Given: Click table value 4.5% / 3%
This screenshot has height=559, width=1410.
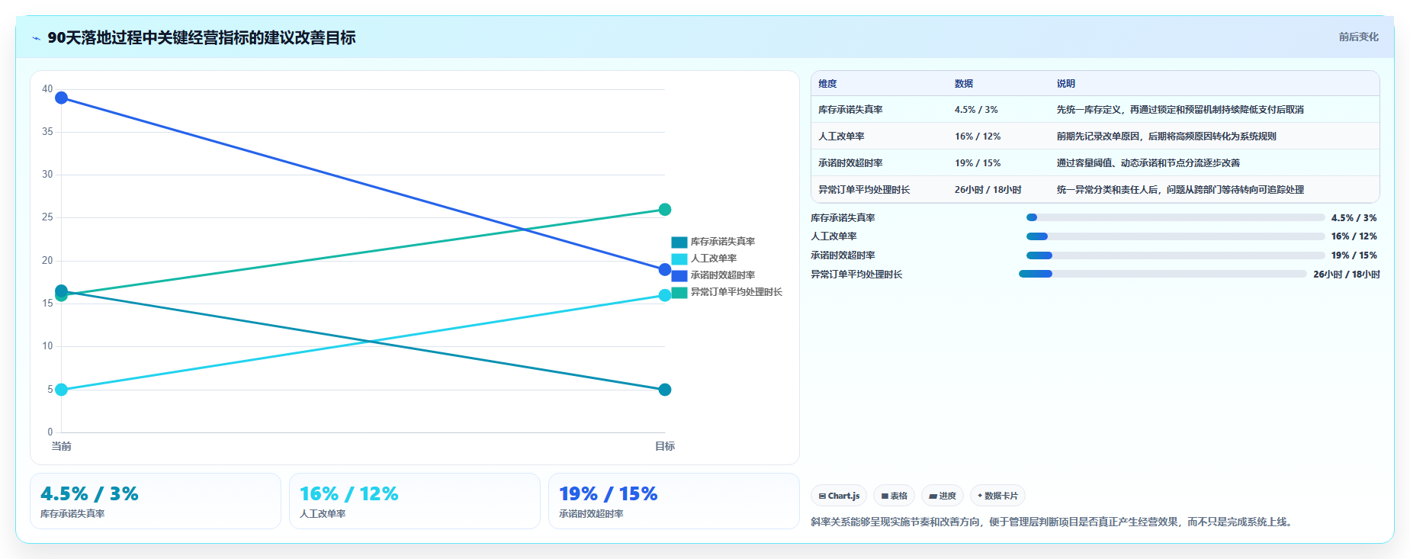Looking at the screenshot, I should (x=976, y=110).
